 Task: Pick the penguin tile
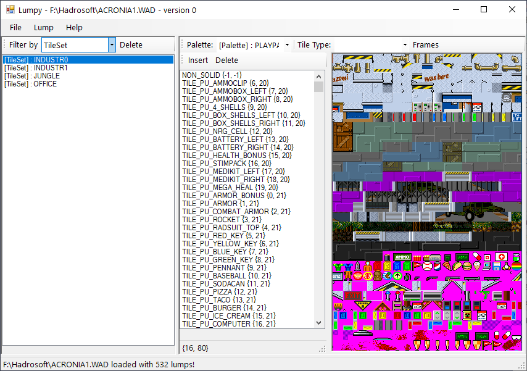506,266
